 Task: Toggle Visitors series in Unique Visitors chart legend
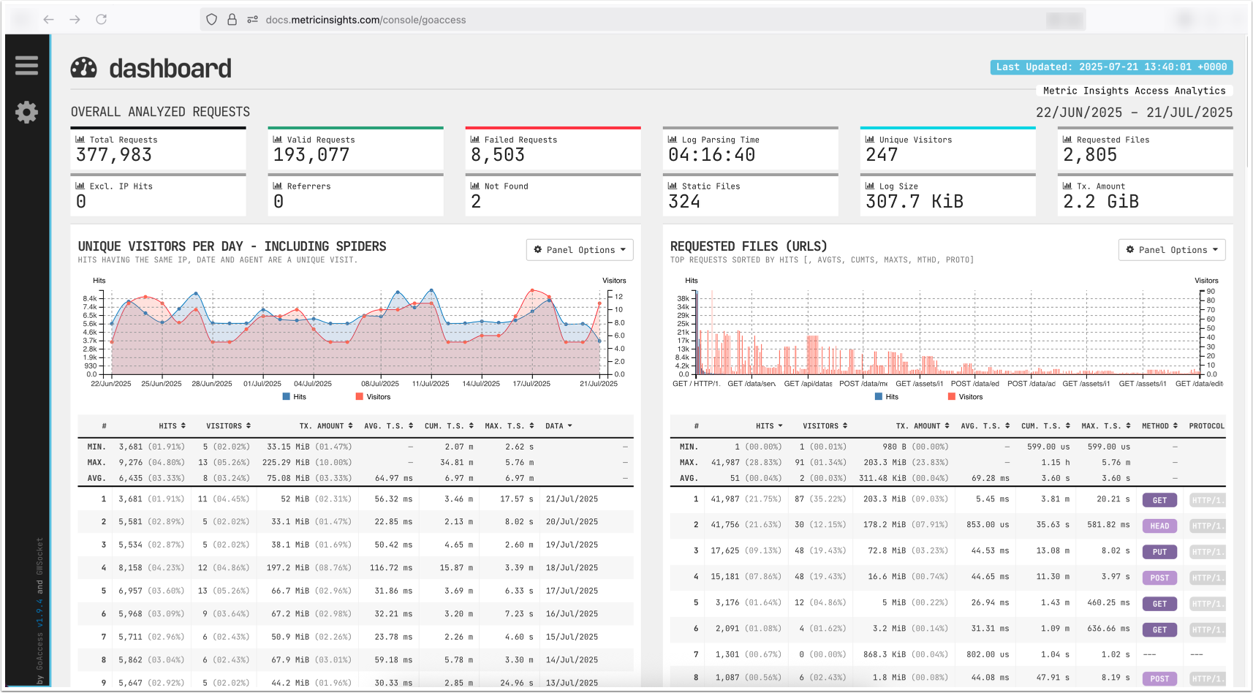click(x=373, y=397)
